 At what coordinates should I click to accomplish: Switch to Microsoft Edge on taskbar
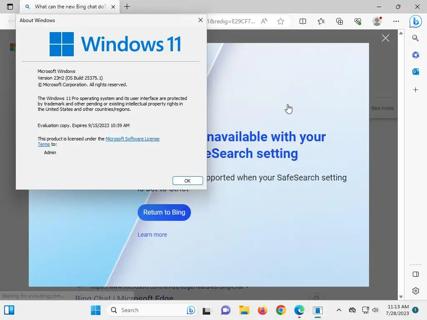[299, 310]
